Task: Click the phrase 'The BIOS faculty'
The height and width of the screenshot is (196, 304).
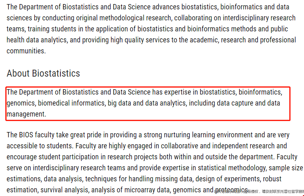Action: 31,135
